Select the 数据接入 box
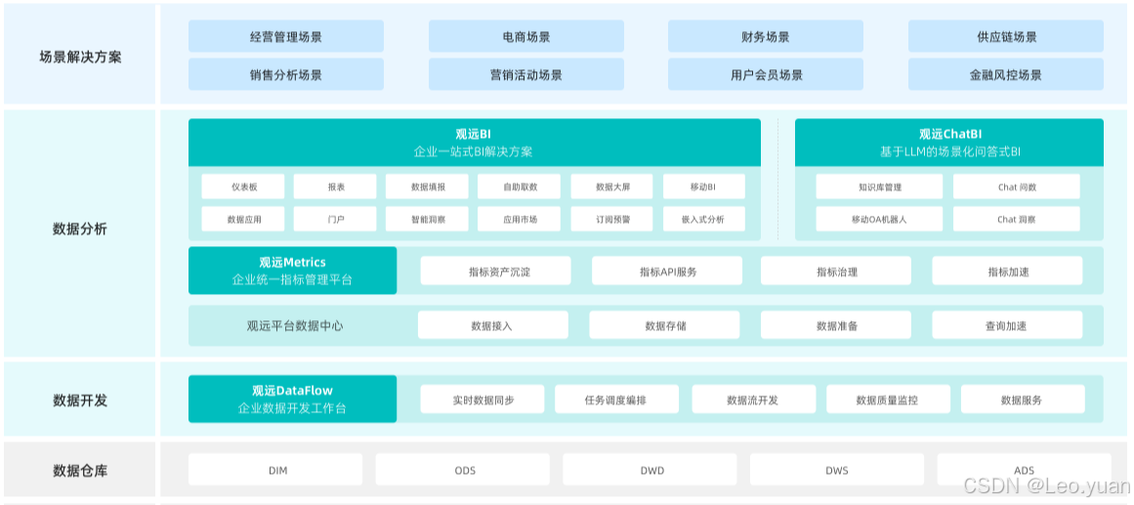 492,325
